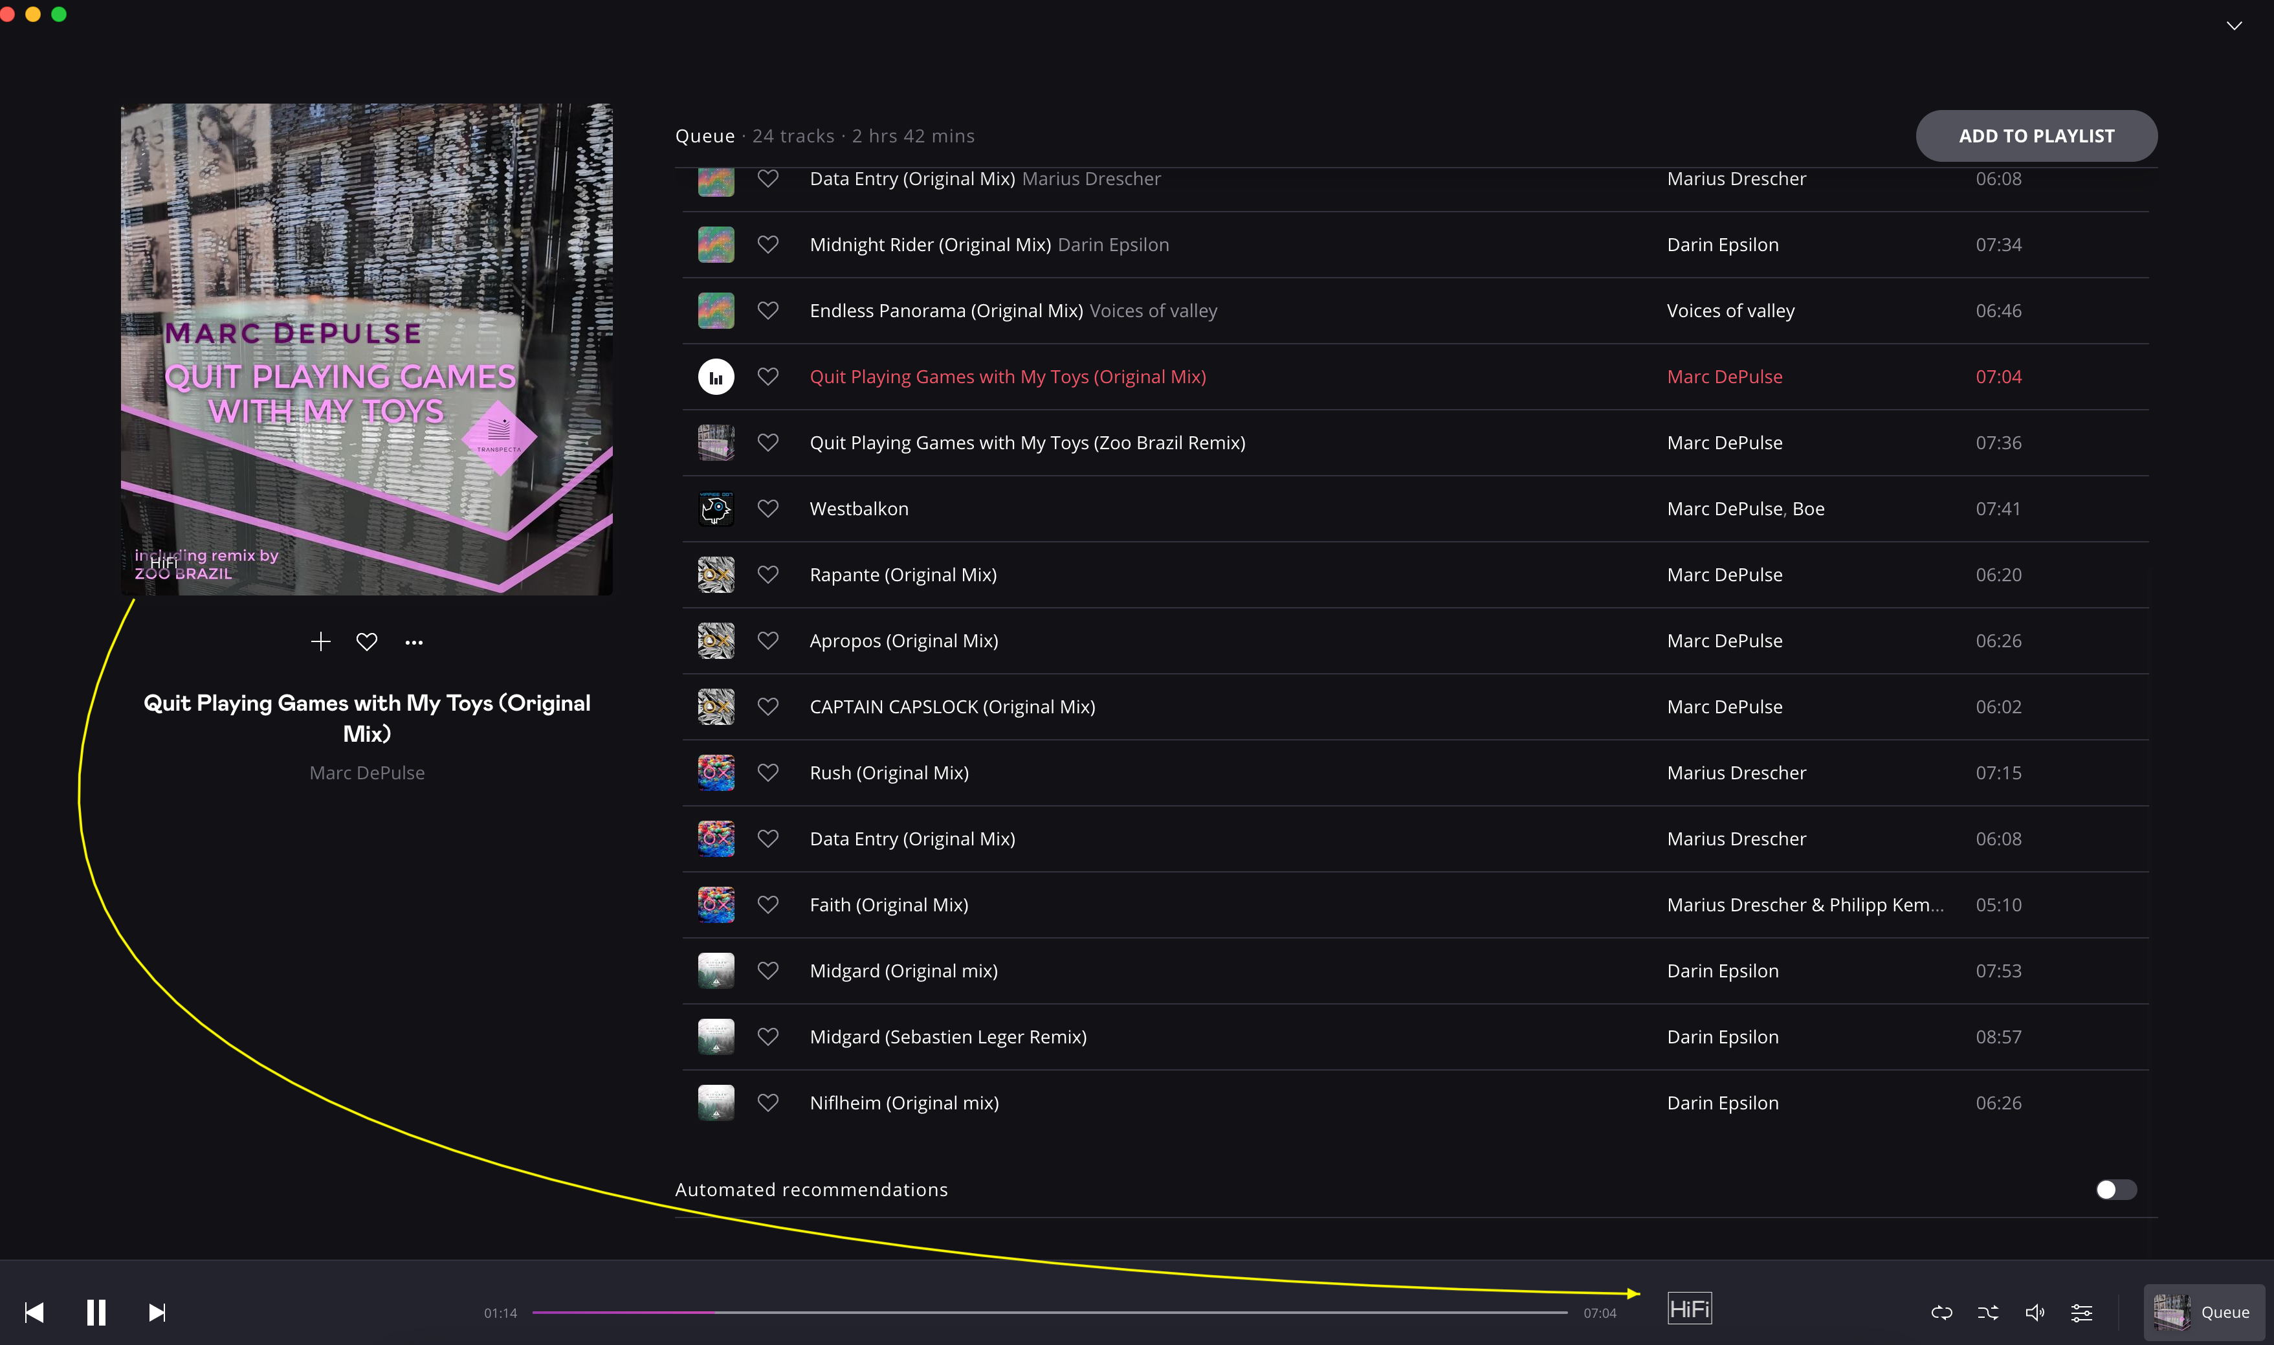Screen dimensions: 2274x1345
Task: Like Midgard (Original mix)
Action: [768, 971]
